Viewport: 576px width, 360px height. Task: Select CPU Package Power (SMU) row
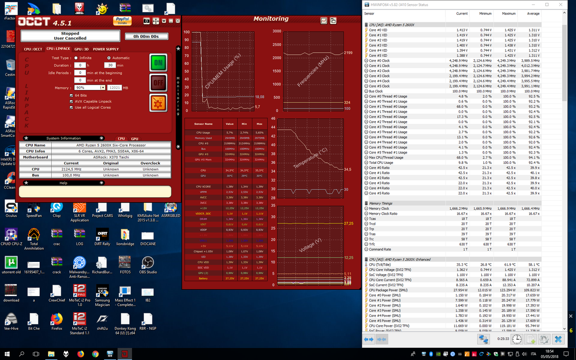(x=452, y=290)
